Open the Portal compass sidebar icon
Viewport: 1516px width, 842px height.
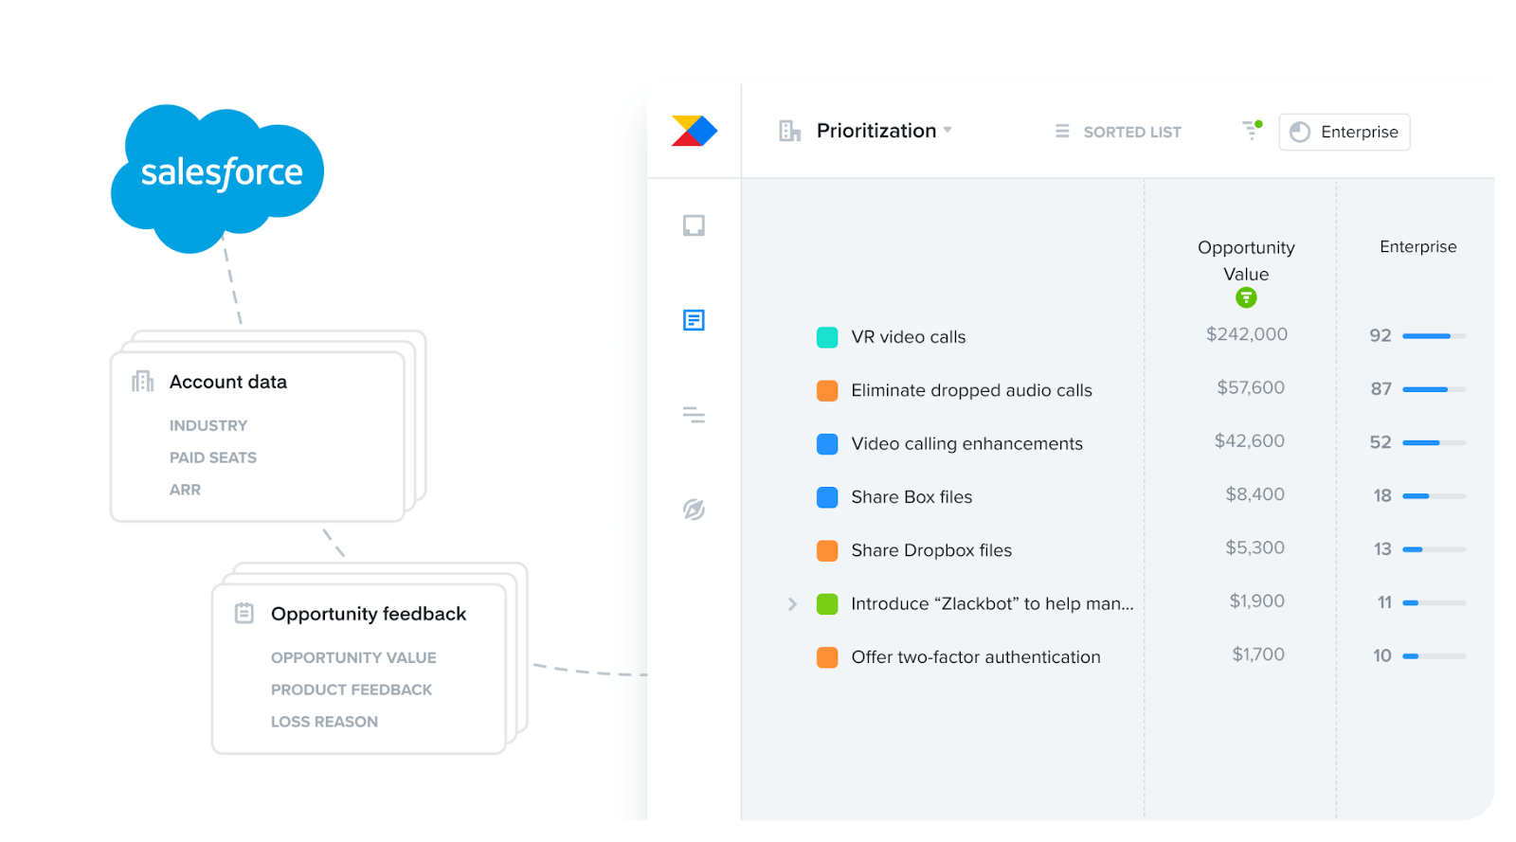click(694, 510)
